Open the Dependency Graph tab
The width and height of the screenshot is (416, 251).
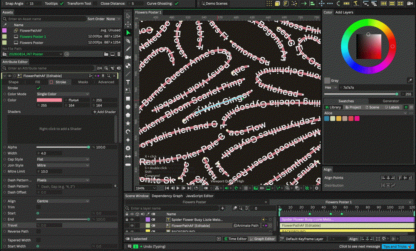click(167, 196)
